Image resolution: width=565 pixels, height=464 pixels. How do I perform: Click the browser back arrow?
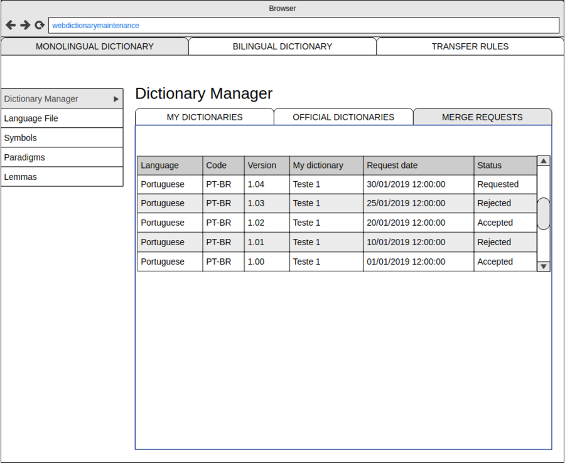point(11,25)
